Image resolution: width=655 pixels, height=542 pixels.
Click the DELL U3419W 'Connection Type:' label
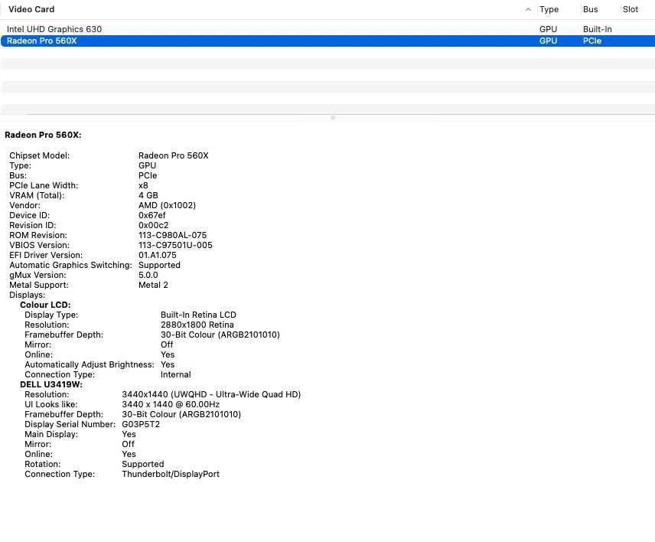[x=60, y=475]
